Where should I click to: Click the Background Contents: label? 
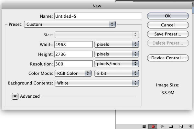click(x=30, y=83)
